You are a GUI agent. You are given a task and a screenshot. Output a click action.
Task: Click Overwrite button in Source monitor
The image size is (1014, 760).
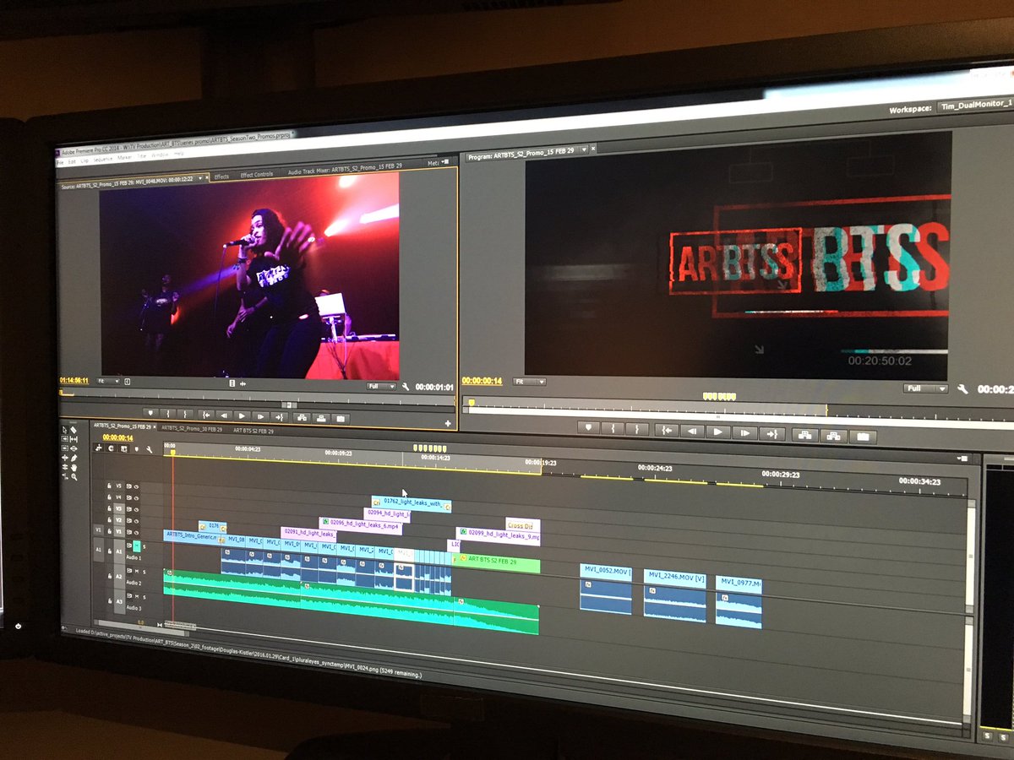[x=321, y=418]
